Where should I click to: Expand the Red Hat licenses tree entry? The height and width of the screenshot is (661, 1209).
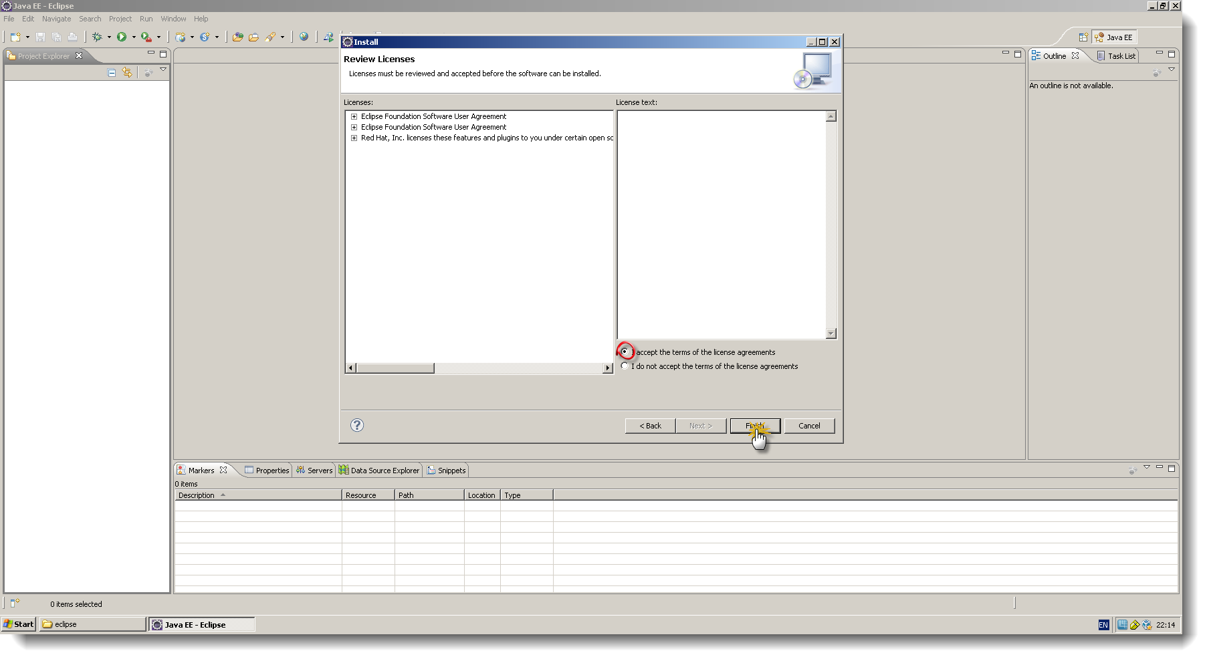coord(354,138)
